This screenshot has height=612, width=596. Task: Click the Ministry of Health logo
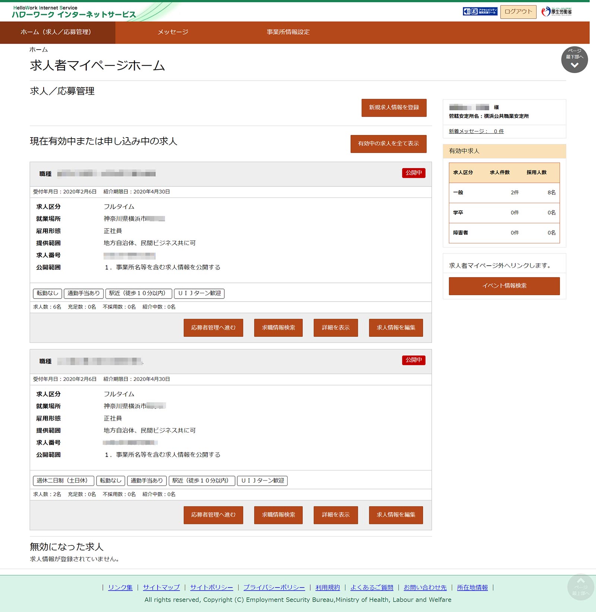pyautogui.click(x=557, y=12)
